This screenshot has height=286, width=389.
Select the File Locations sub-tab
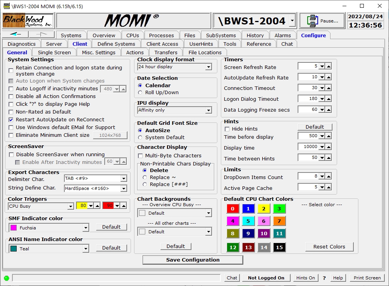(x=205, y=52)
